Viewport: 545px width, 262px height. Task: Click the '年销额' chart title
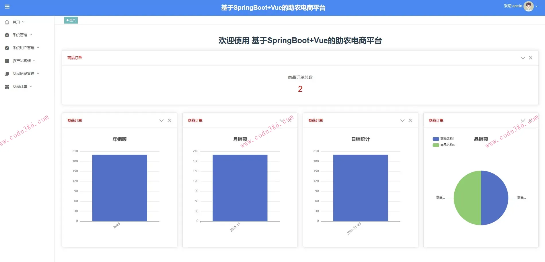[119, 139]
